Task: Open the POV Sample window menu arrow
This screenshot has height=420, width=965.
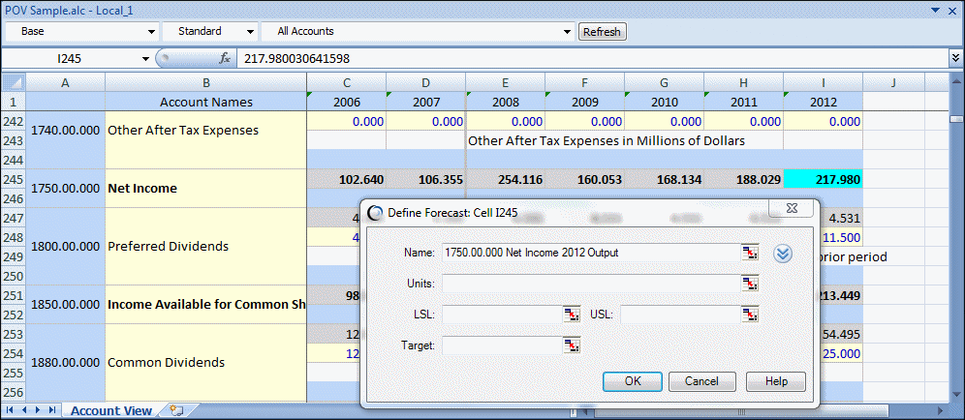Action: tap(936, 10)
